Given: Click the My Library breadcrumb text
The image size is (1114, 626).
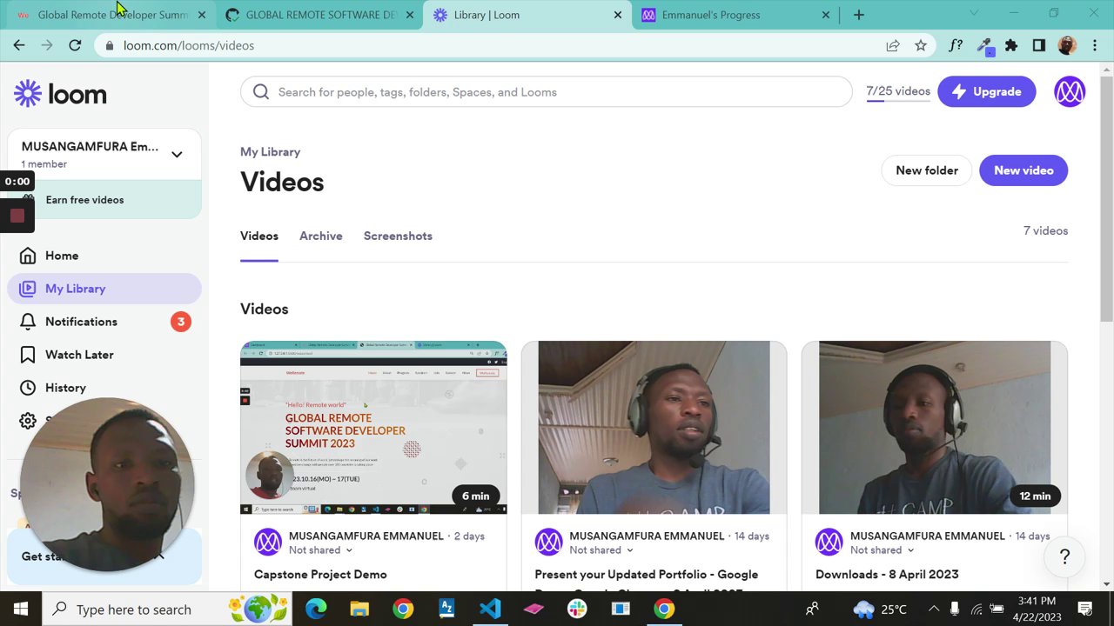Looking at the screenshot, I should click(x=270, y=152).
